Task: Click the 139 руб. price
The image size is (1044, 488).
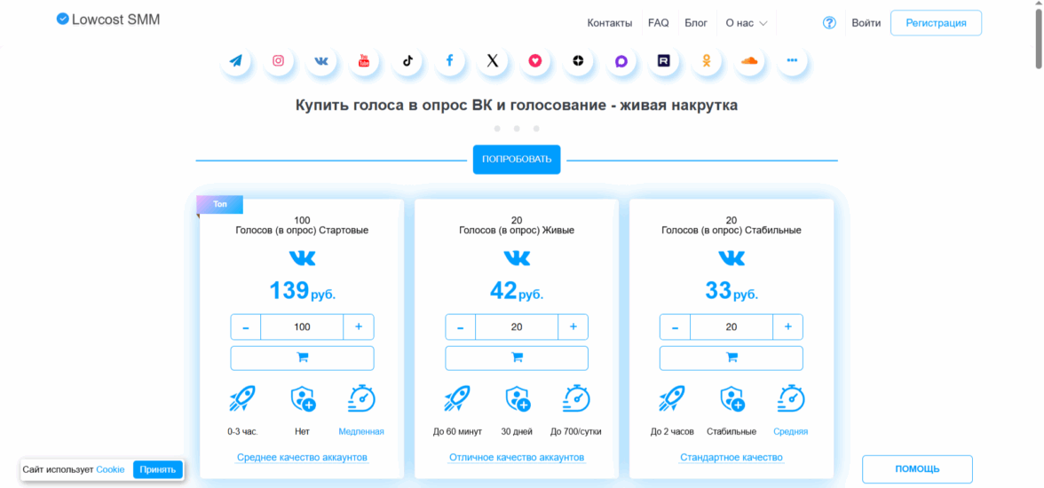Action: [302, 291]
